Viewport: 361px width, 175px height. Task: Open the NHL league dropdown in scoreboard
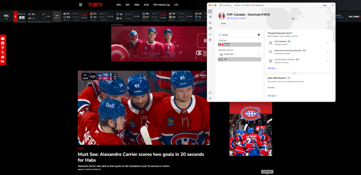(6, 17)
